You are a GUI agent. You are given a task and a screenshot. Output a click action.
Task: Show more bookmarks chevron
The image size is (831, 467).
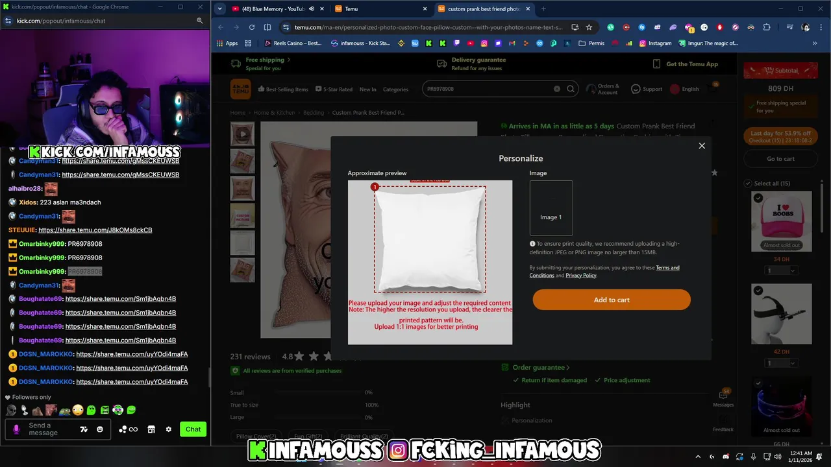[815, 43]
